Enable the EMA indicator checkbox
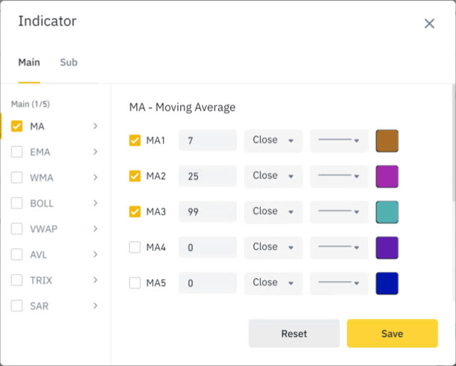The image size is (456, 366). tap(17, 152)
